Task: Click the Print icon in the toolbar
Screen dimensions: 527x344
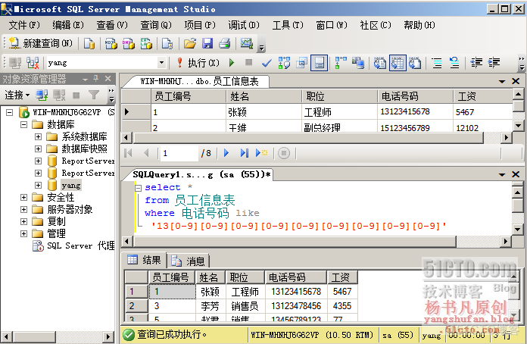Action: [225, 43]
